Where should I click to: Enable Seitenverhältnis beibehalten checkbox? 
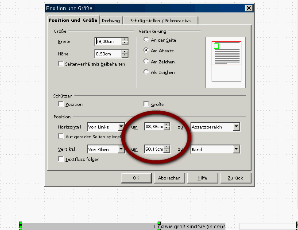(x=61, y=64)
